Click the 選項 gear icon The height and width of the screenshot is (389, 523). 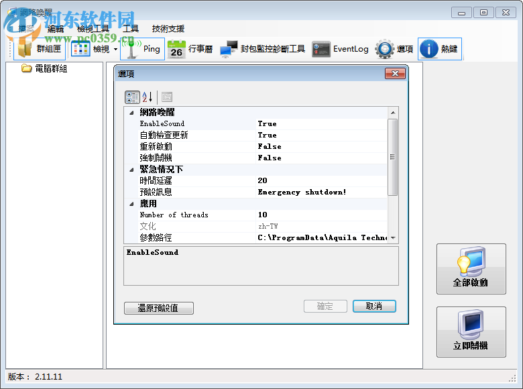coord(385,49)
